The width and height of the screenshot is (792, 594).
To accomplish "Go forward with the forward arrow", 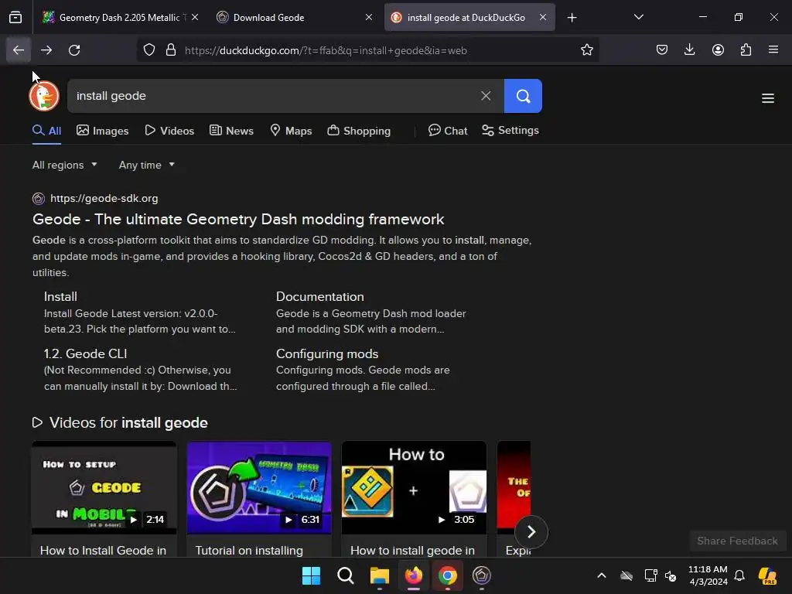I will click(x=46, y=50).
